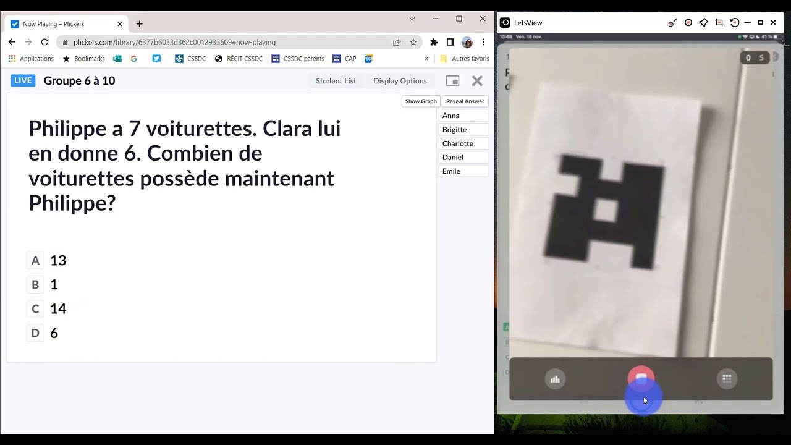Toggle Chrome side panel icon
This screenshot has height=445, width=791.
(x=450, y=42)
